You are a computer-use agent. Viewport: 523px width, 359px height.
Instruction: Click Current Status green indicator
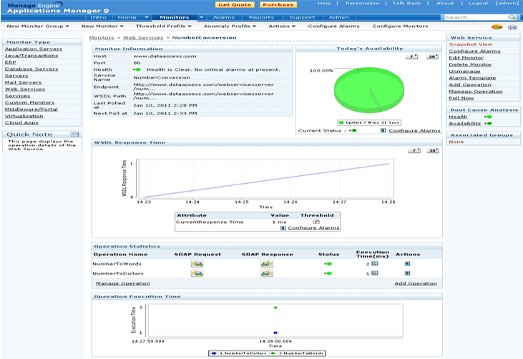tap(353, 131)
